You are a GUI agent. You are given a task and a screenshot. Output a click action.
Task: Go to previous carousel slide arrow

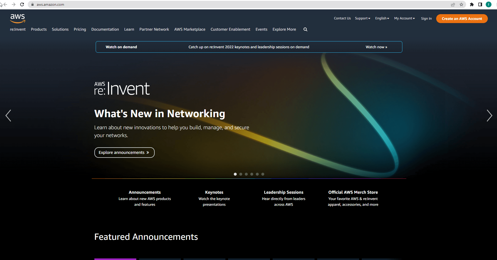click(x=8, y=116)
